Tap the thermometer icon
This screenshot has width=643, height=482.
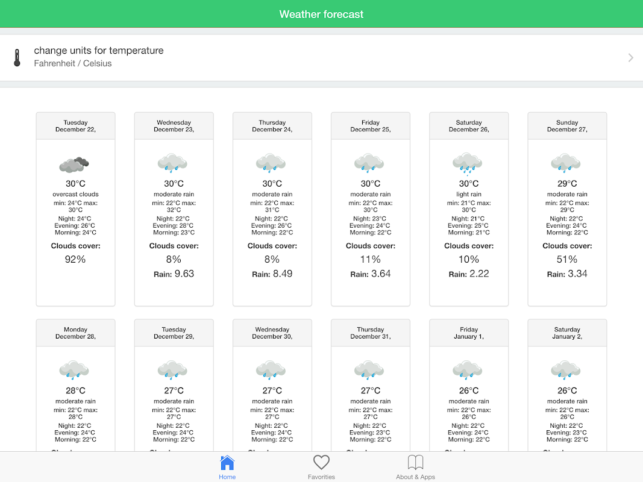pos(17,57)
